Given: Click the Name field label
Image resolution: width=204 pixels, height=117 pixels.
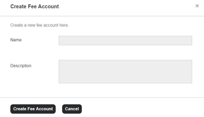Looking at the screenshot, I should click(x=16, y=40).
